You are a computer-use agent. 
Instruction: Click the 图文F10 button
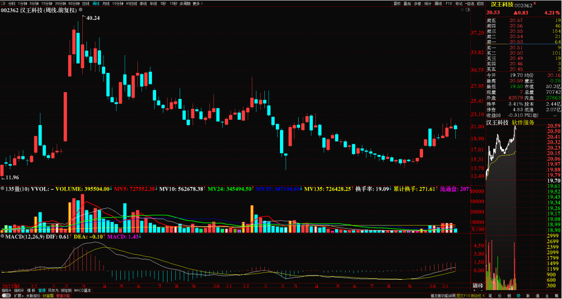[464, 296]
